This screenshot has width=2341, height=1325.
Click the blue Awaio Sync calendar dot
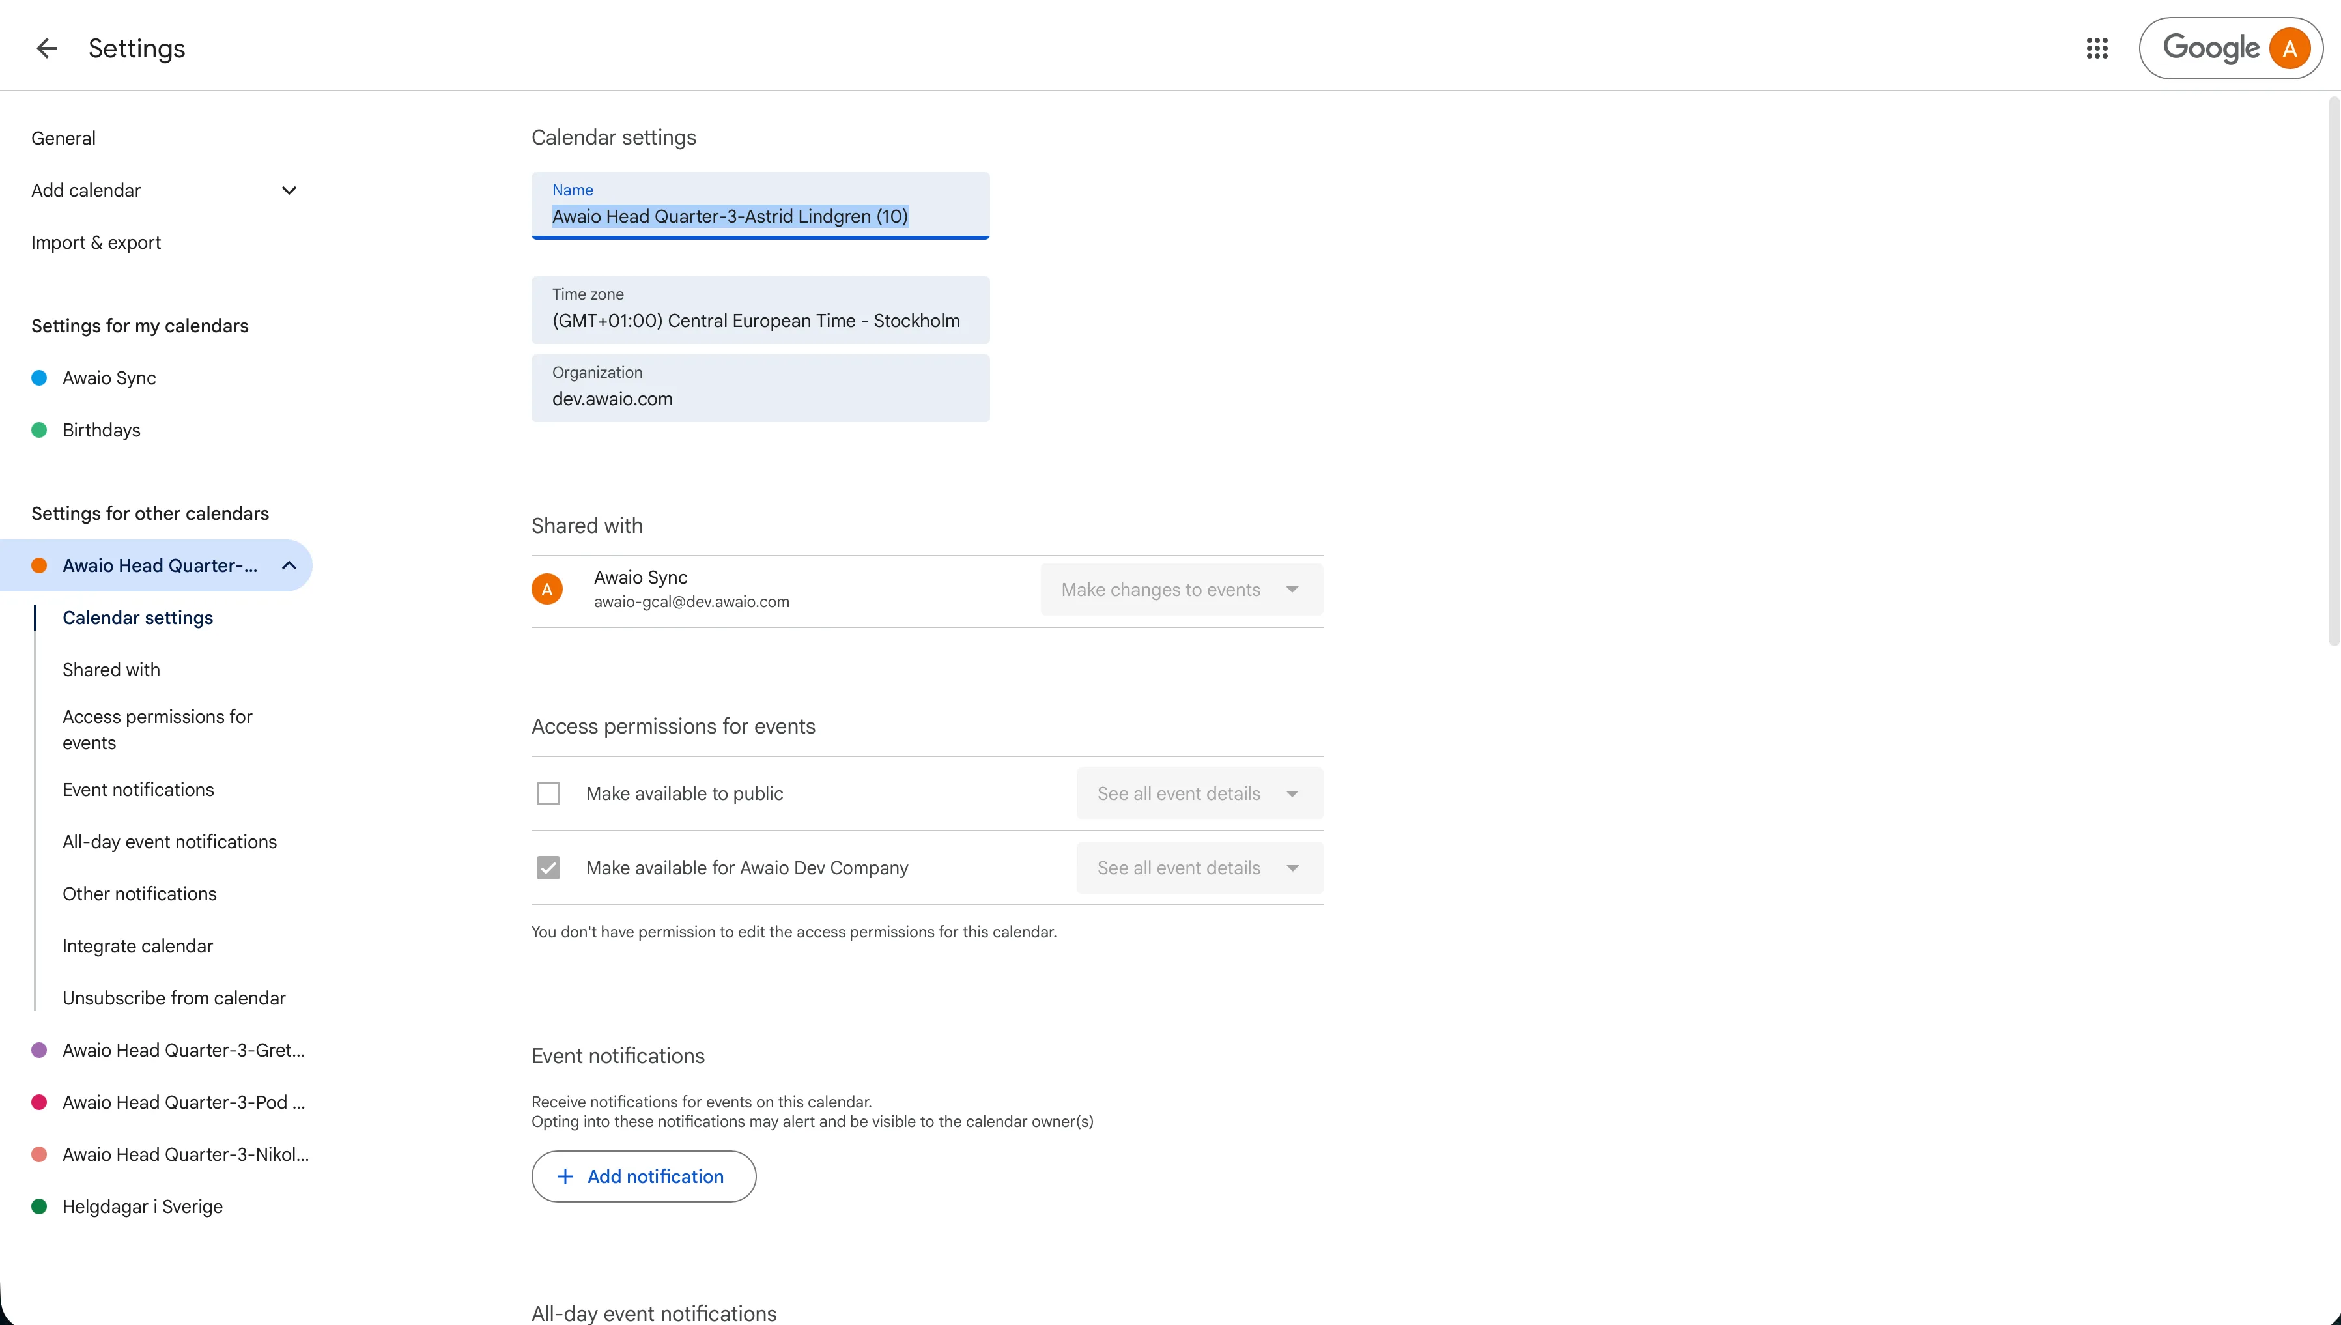pyautogui.click(x=39, y=378)
